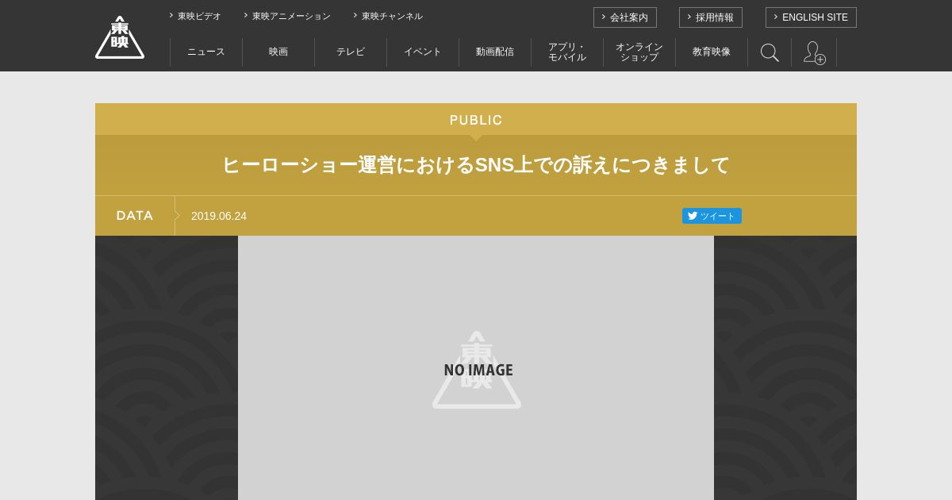952x500 pixels.
Task: Open the テレビ menu item
Action: pos(351,52)
